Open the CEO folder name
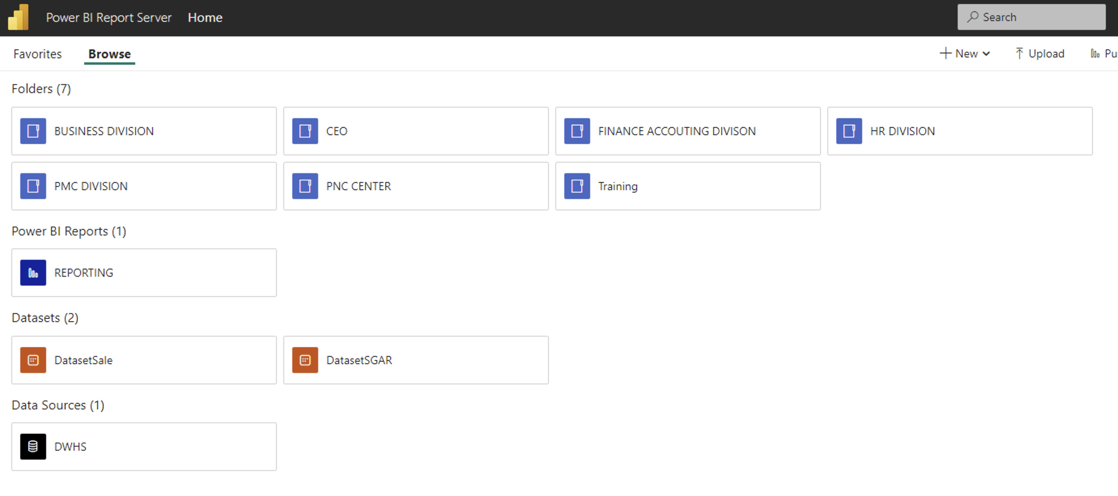The image size is (1118, 496). 337,131
